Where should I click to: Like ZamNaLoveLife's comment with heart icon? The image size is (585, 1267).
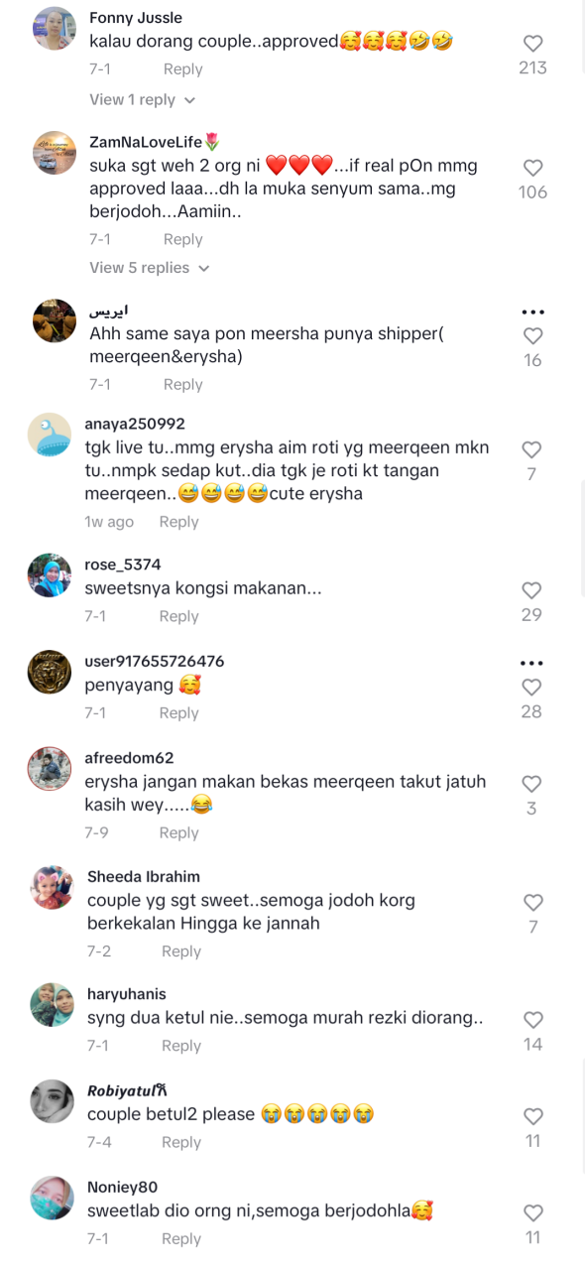pos(532,168)
